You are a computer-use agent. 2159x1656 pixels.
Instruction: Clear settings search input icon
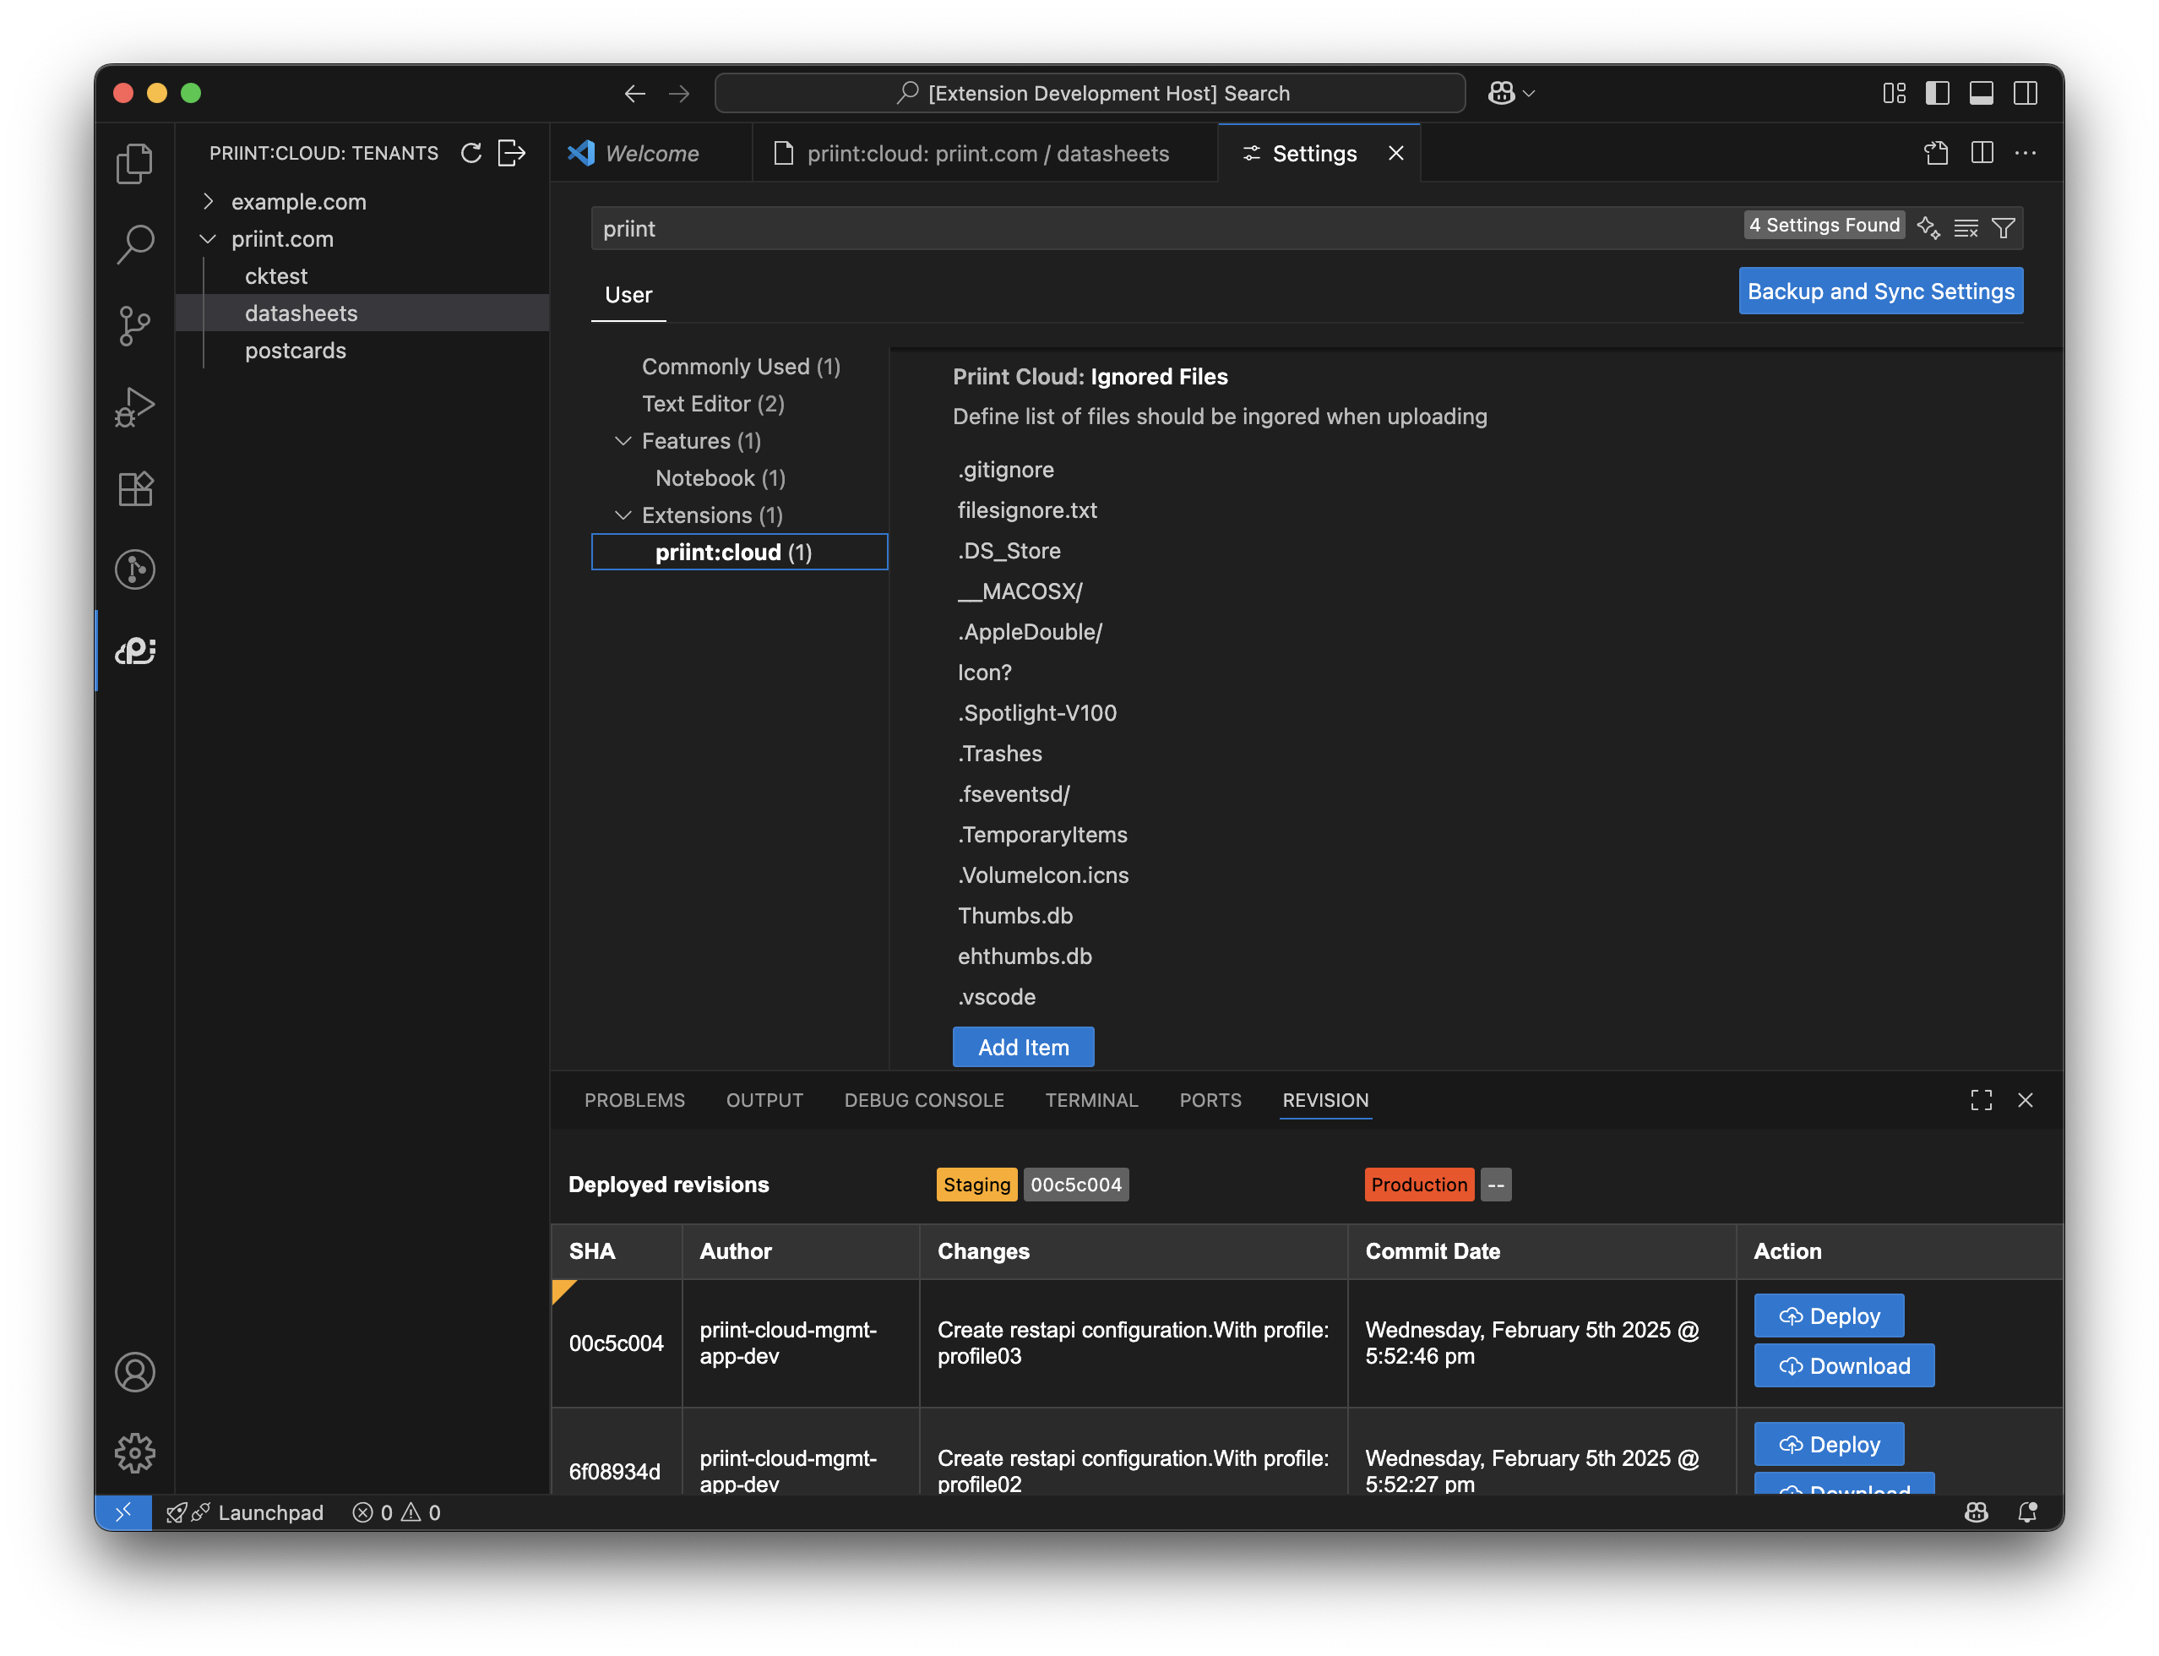coord(1965,229)
